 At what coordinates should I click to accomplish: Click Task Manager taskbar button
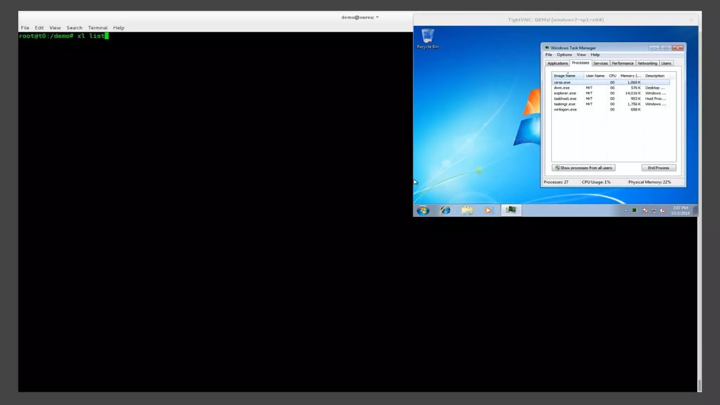(x=511, y=210)
